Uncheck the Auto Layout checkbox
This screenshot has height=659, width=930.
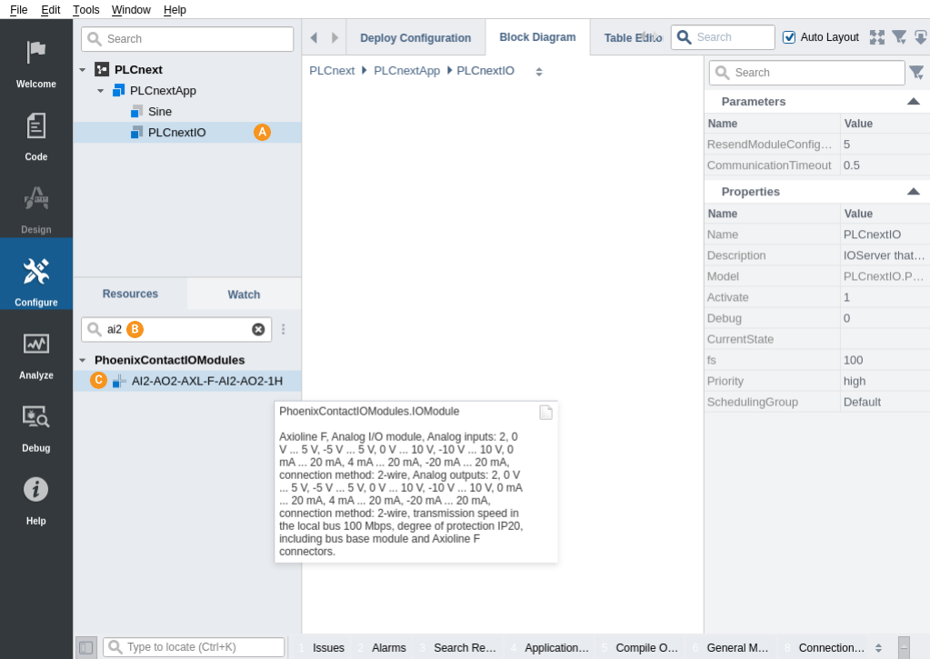coord(789,37)
